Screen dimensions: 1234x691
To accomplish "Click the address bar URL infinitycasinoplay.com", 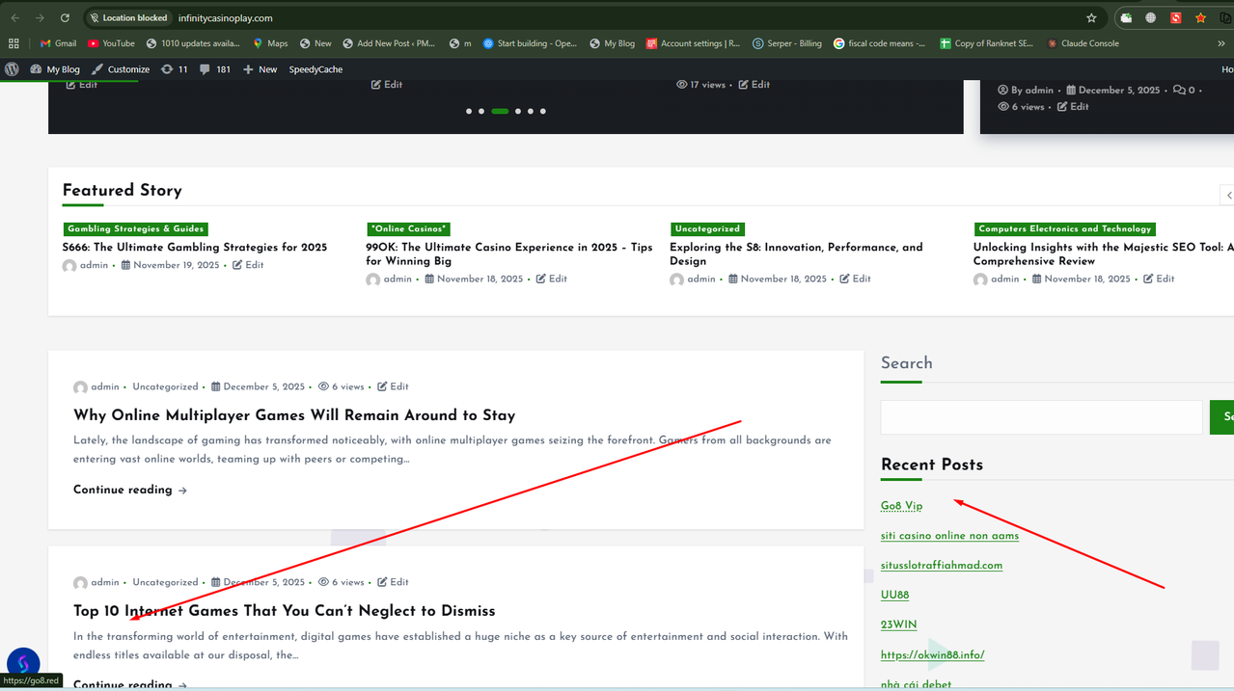I will point(226,17).
